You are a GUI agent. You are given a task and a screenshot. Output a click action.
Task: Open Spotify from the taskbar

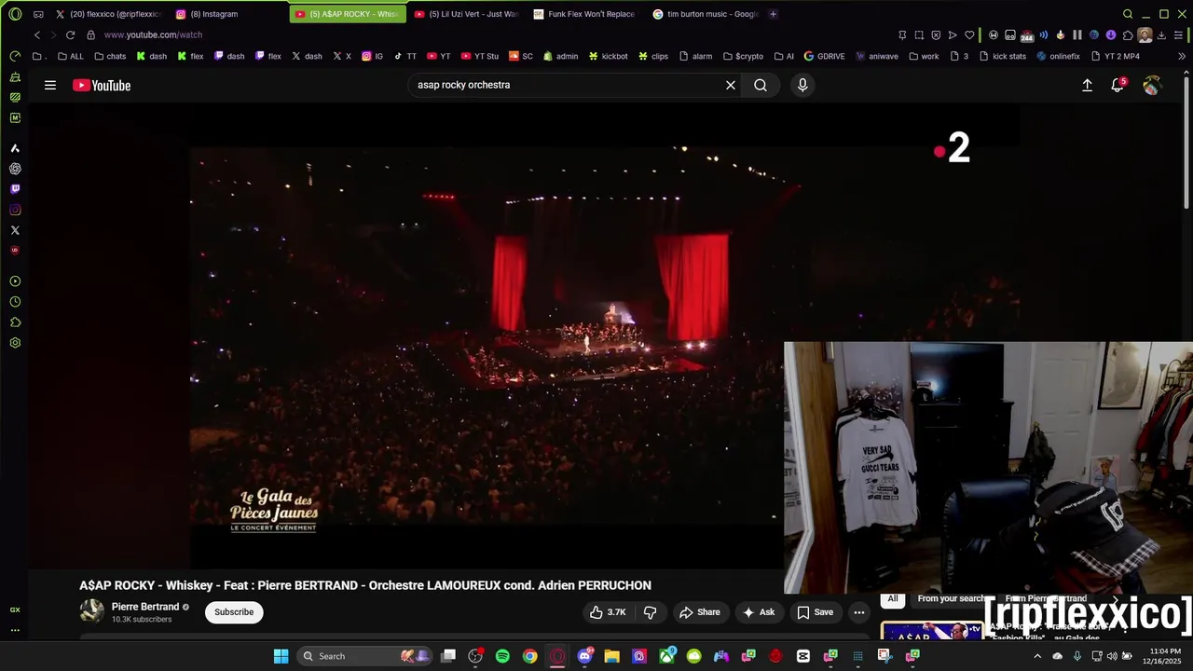[502, 656]
